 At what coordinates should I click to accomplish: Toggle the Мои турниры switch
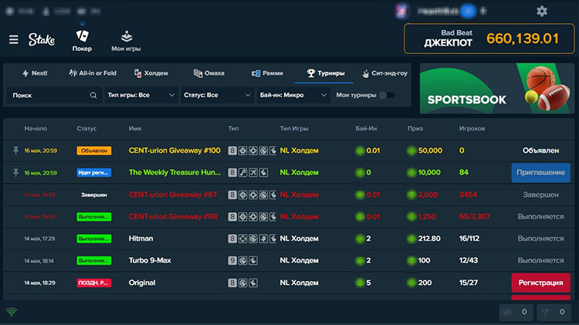coord(387,95)
